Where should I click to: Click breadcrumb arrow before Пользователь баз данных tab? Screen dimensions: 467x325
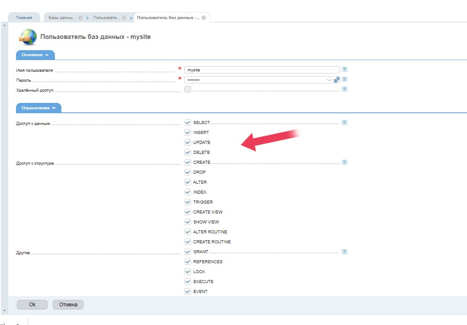coord(131,18)
